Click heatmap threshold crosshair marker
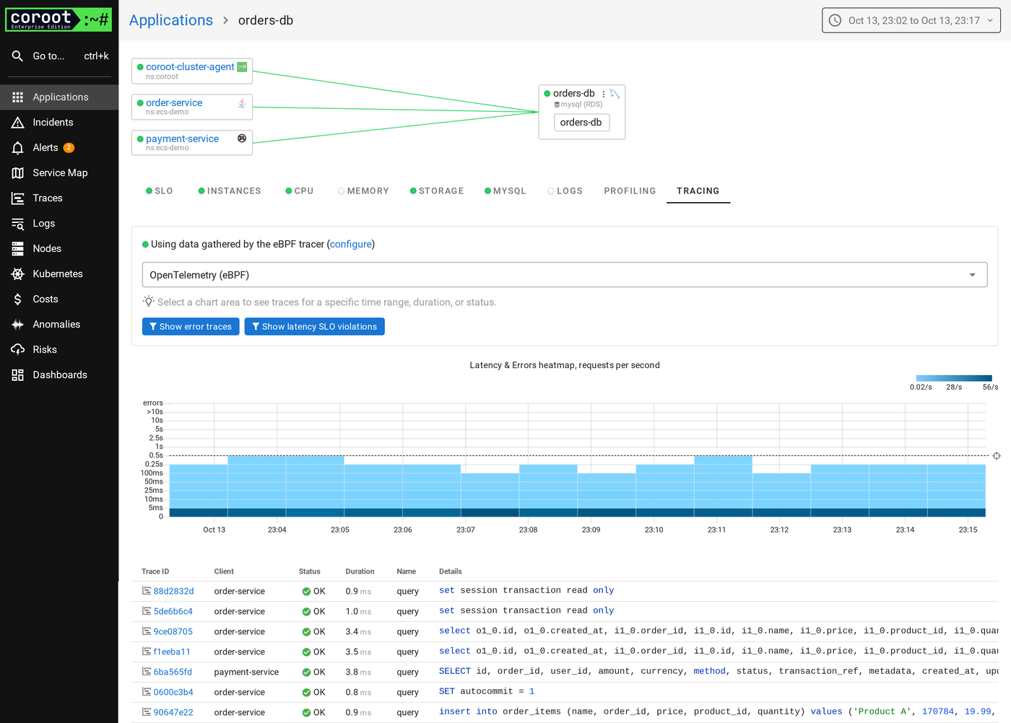Screen dimensions: 1011x723 997,456
